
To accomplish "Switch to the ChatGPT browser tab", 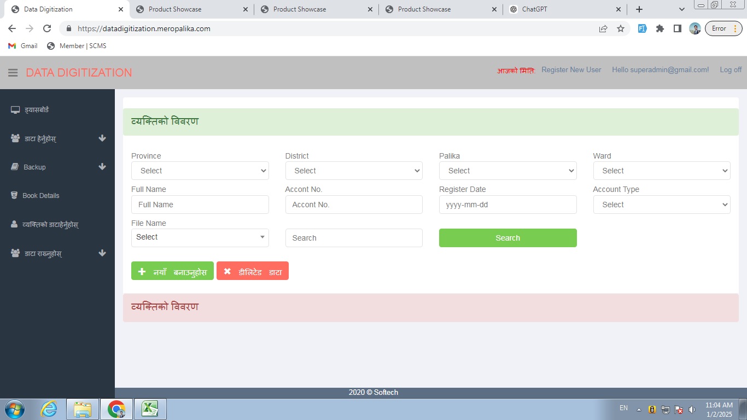I will click(x=563, y=9).
